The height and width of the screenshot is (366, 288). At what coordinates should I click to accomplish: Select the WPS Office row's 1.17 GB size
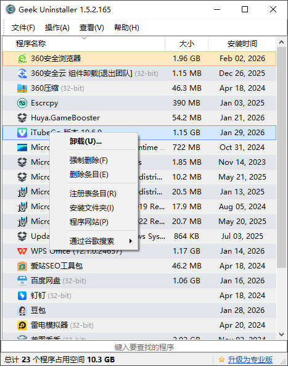[187, 251]
